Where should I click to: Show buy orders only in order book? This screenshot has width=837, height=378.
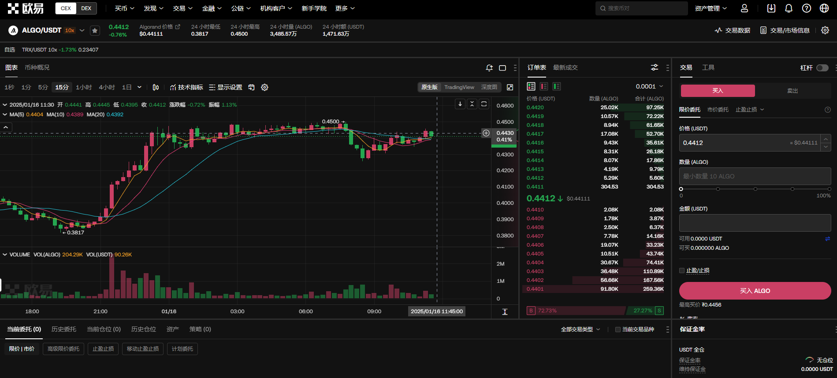(557, 86)
